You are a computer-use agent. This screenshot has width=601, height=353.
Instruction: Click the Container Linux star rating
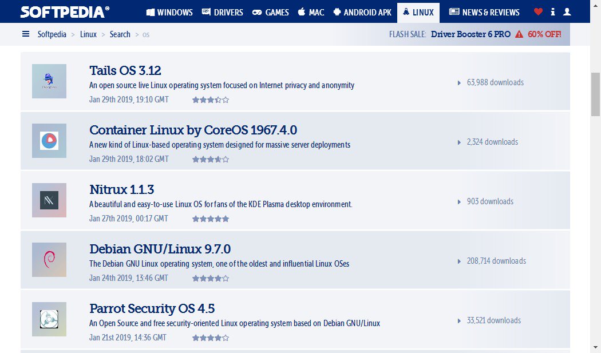click(211, 160)
